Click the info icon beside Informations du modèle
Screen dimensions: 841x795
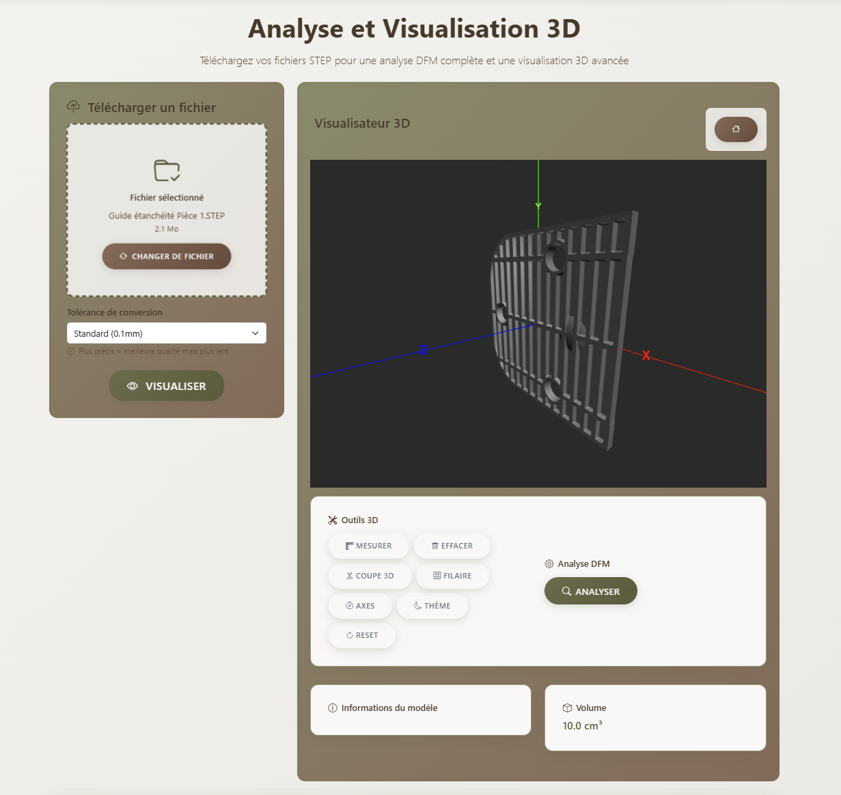333,708
